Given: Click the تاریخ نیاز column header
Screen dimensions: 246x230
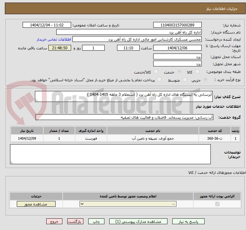Looking at the screenshot, I should pyautogui.click(x=27, y=131).
